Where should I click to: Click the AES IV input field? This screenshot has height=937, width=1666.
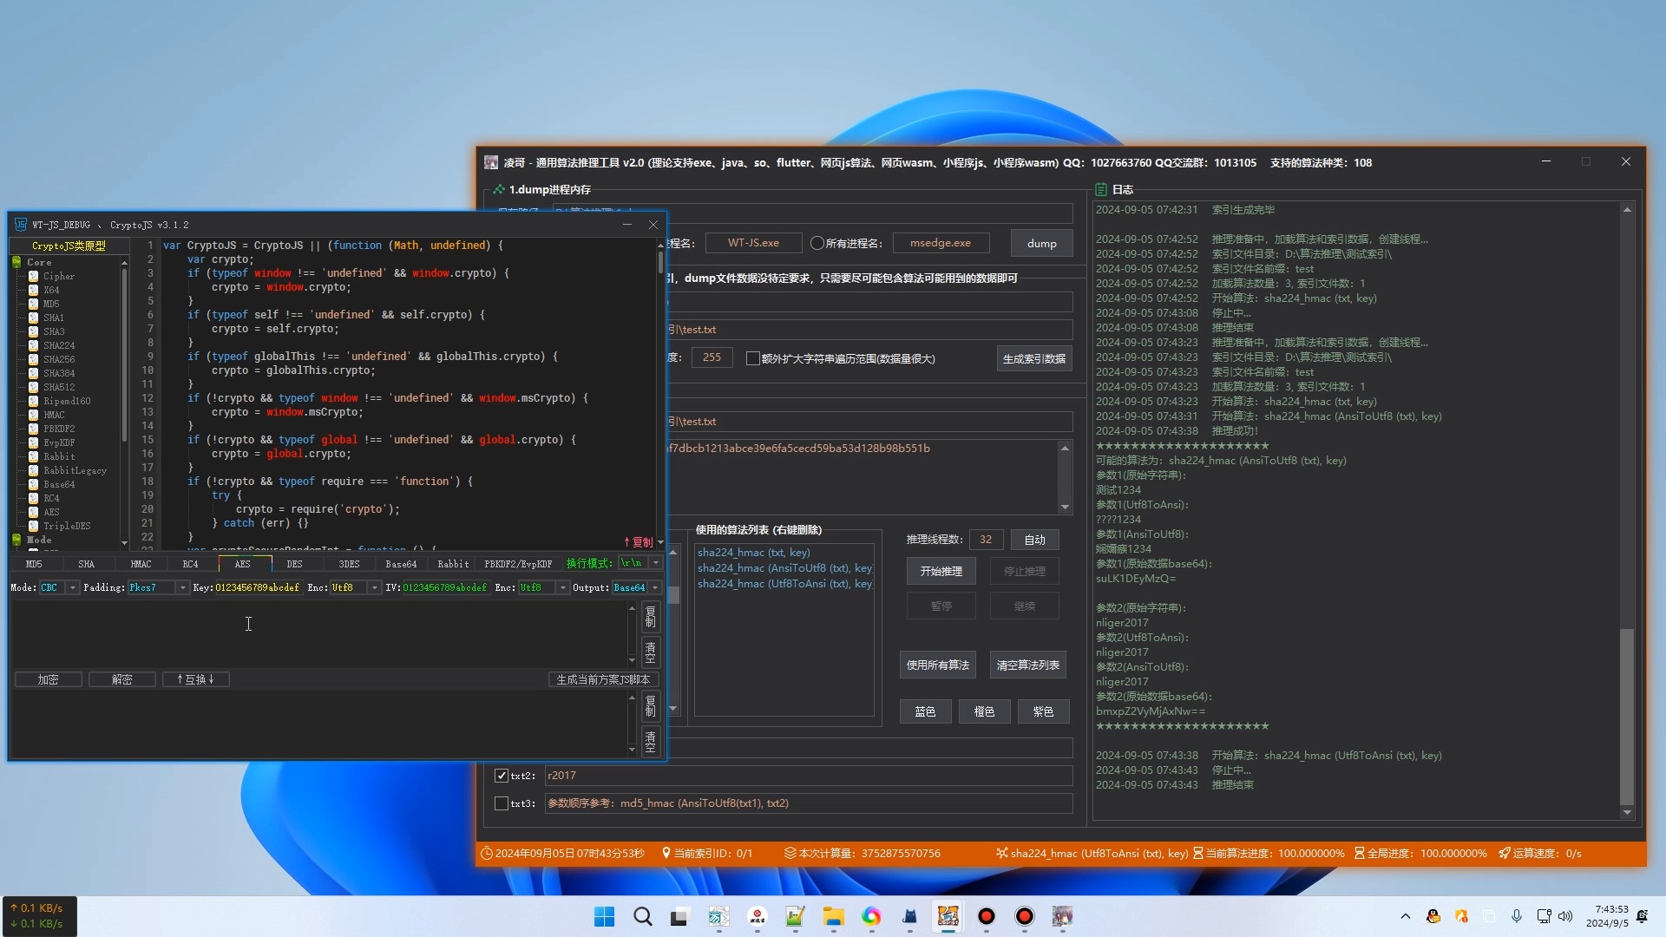tap(445, 588)
